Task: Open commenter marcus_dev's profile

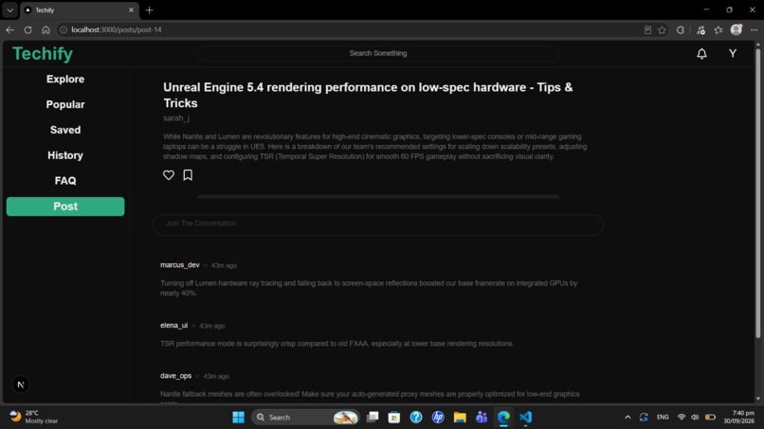Action: point(180,265)
